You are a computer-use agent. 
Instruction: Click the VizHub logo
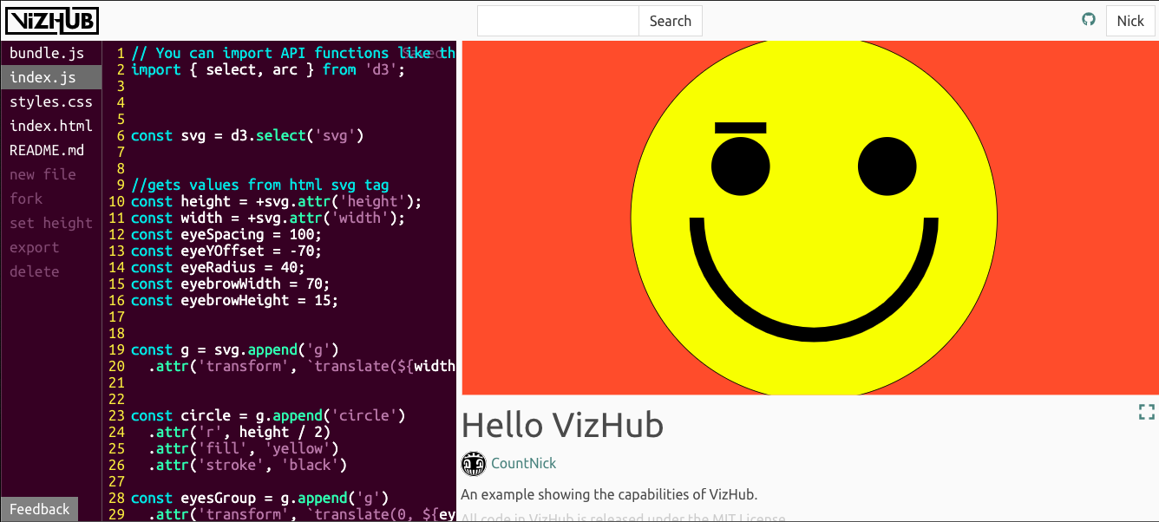coord(52,19)
